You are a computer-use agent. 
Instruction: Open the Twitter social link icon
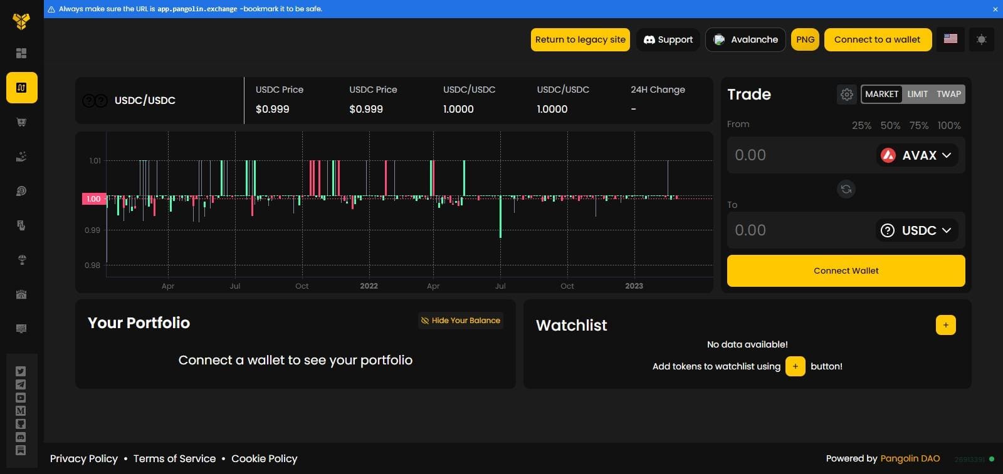(x=21, y=371)
